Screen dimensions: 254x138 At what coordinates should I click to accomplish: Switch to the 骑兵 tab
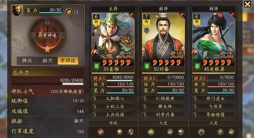pyautogui.click(x=27, y=61)
